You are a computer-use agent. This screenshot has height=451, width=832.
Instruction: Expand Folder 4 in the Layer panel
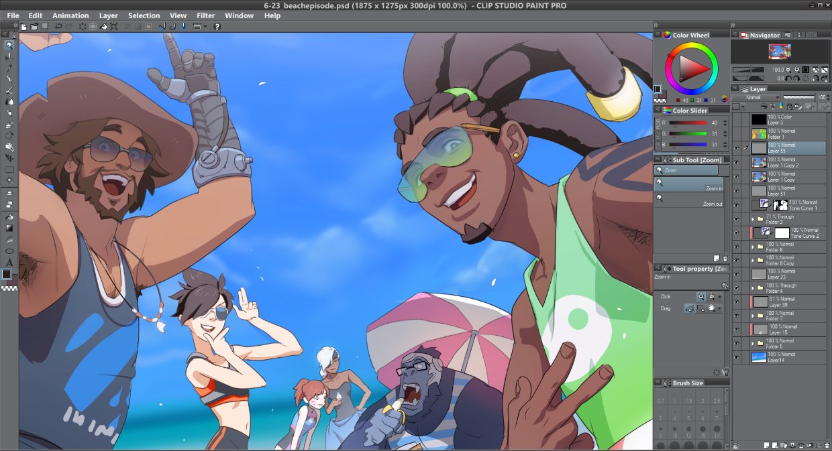point(753,288)
